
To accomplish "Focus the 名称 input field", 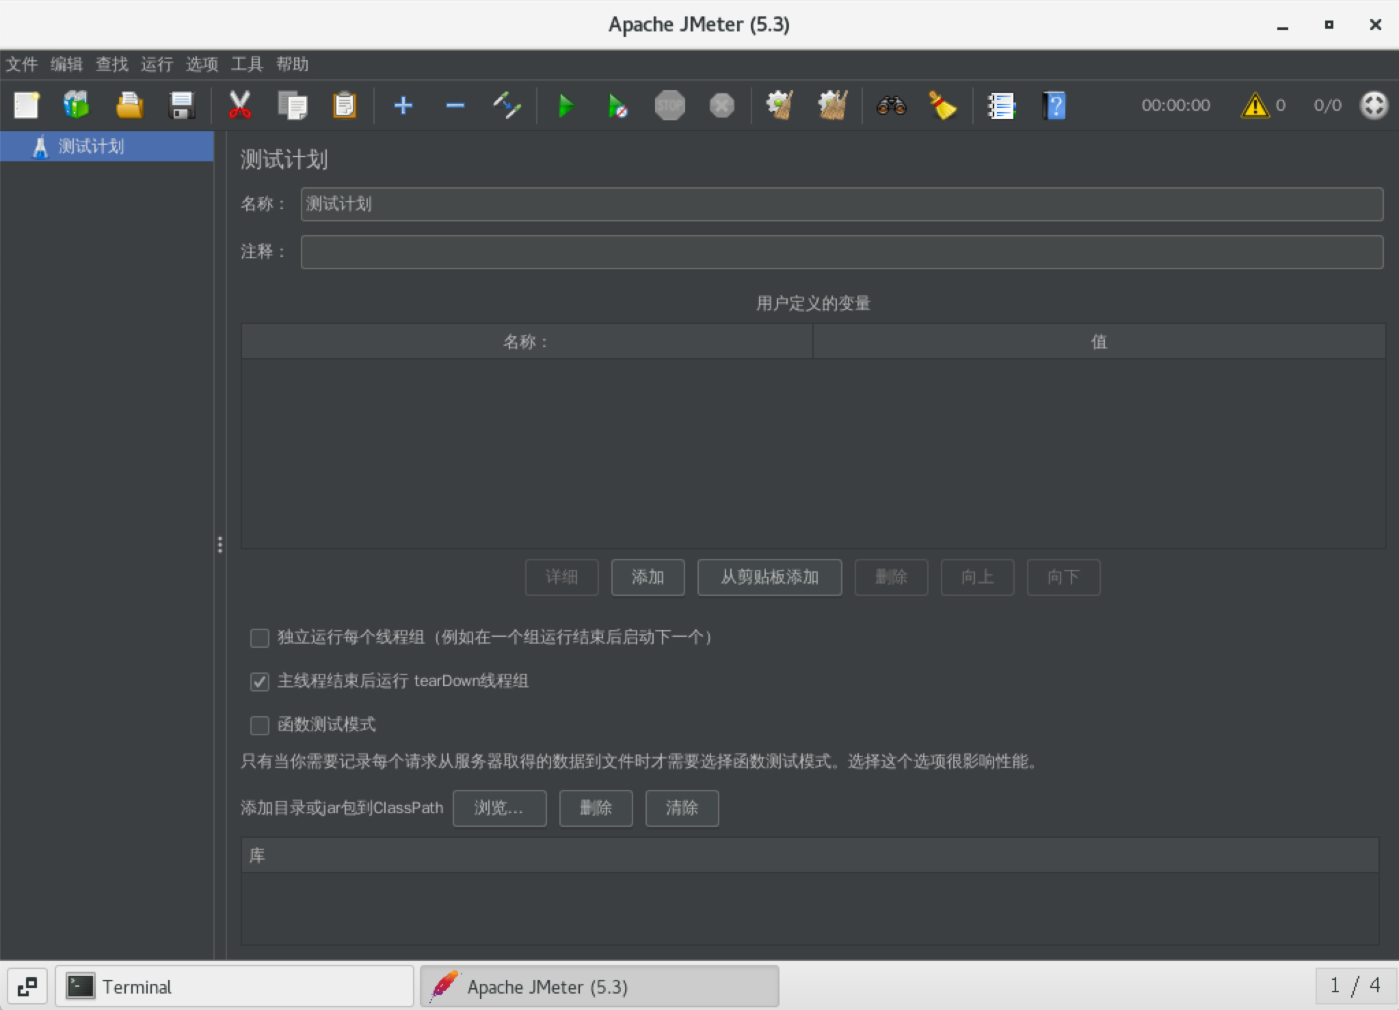I will click(842, 204).
